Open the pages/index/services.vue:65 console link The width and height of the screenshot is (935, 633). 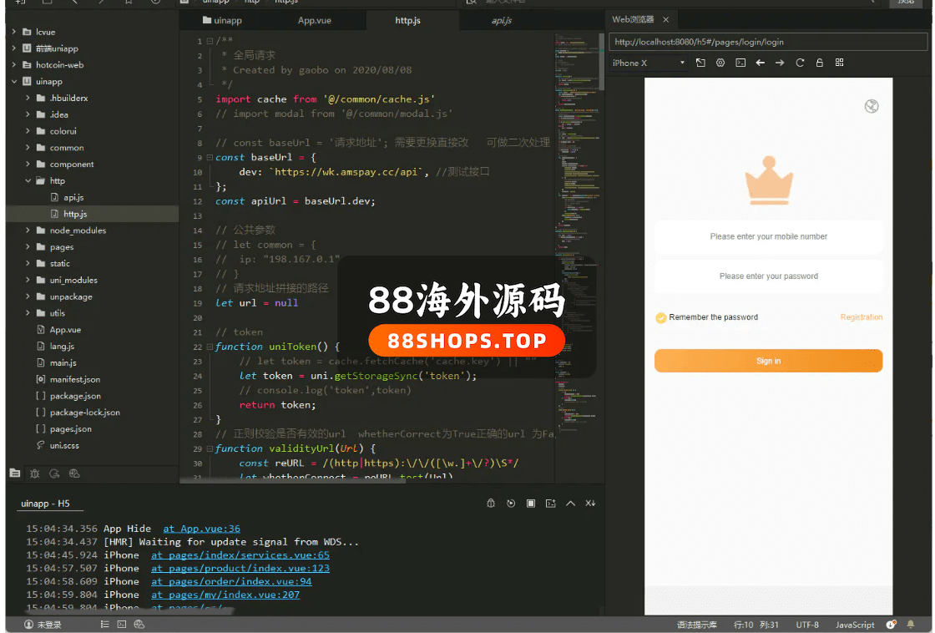(240, 555)
